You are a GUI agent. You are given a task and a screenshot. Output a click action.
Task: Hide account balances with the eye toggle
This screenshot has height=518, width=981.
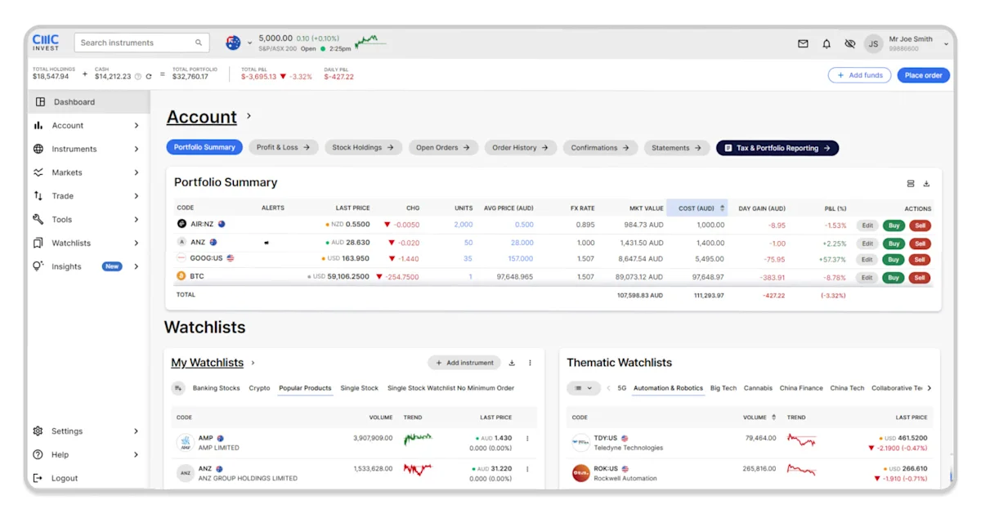[850, 44]
